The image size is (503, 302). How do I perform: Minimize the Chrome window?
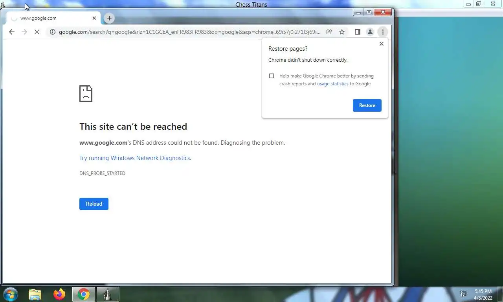point(358,13)
